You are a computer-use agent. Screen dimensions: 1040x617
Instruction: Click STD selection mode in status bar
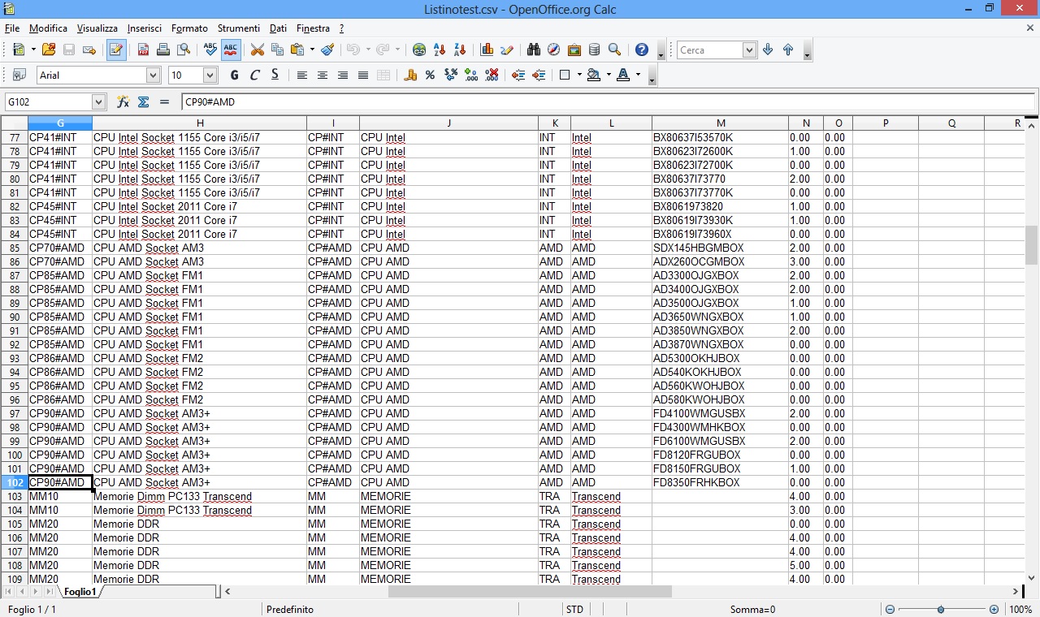574,609
